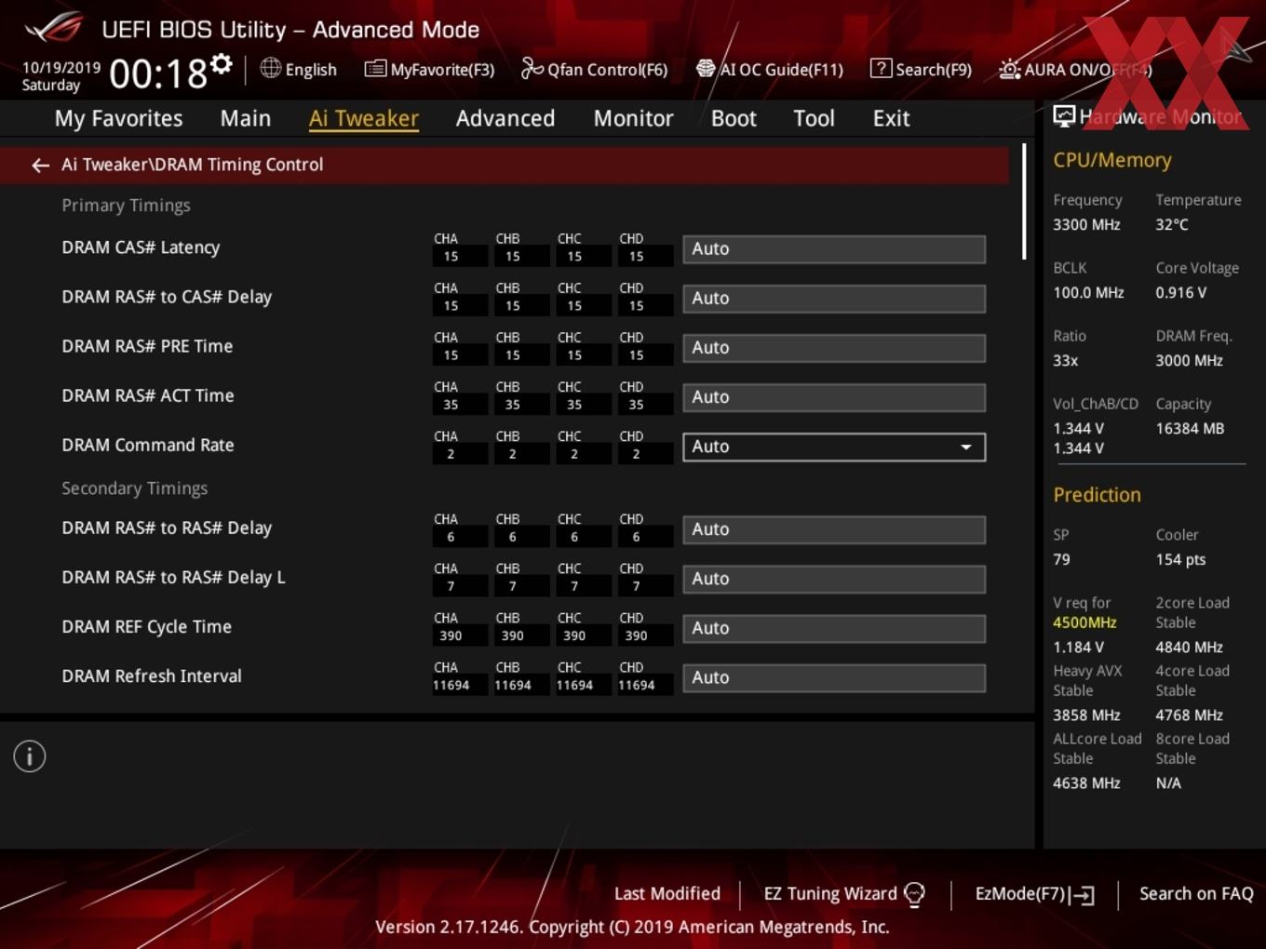Screen dimensions: 1266x949
Task: Open AI OC Guide(F11) icon
Action: 706,69
